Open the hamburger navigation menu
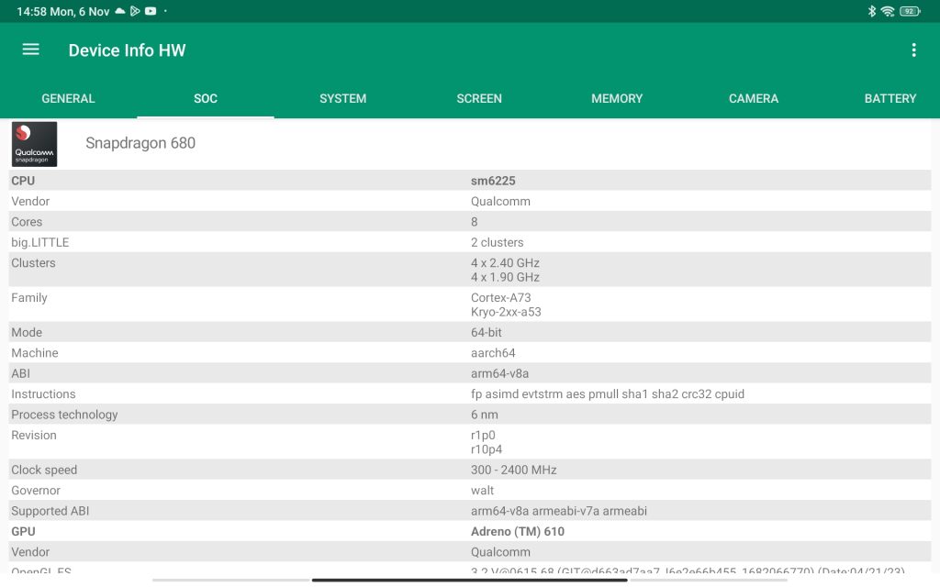Image resolution: width=940 pixels, height=587 pixels. 31,50
